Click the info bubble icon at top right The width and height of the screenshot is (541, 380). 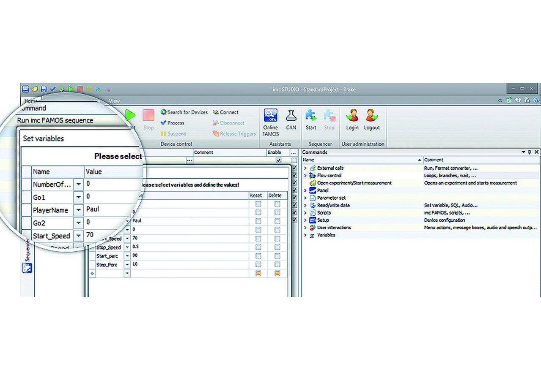click(x=518, y=100)
